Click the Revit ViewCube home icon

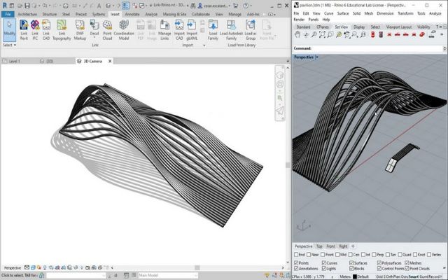(280, 75)
